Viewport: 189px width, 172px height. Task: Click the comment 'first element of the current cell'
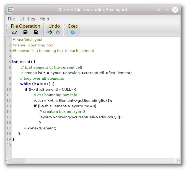coord(51,67)
